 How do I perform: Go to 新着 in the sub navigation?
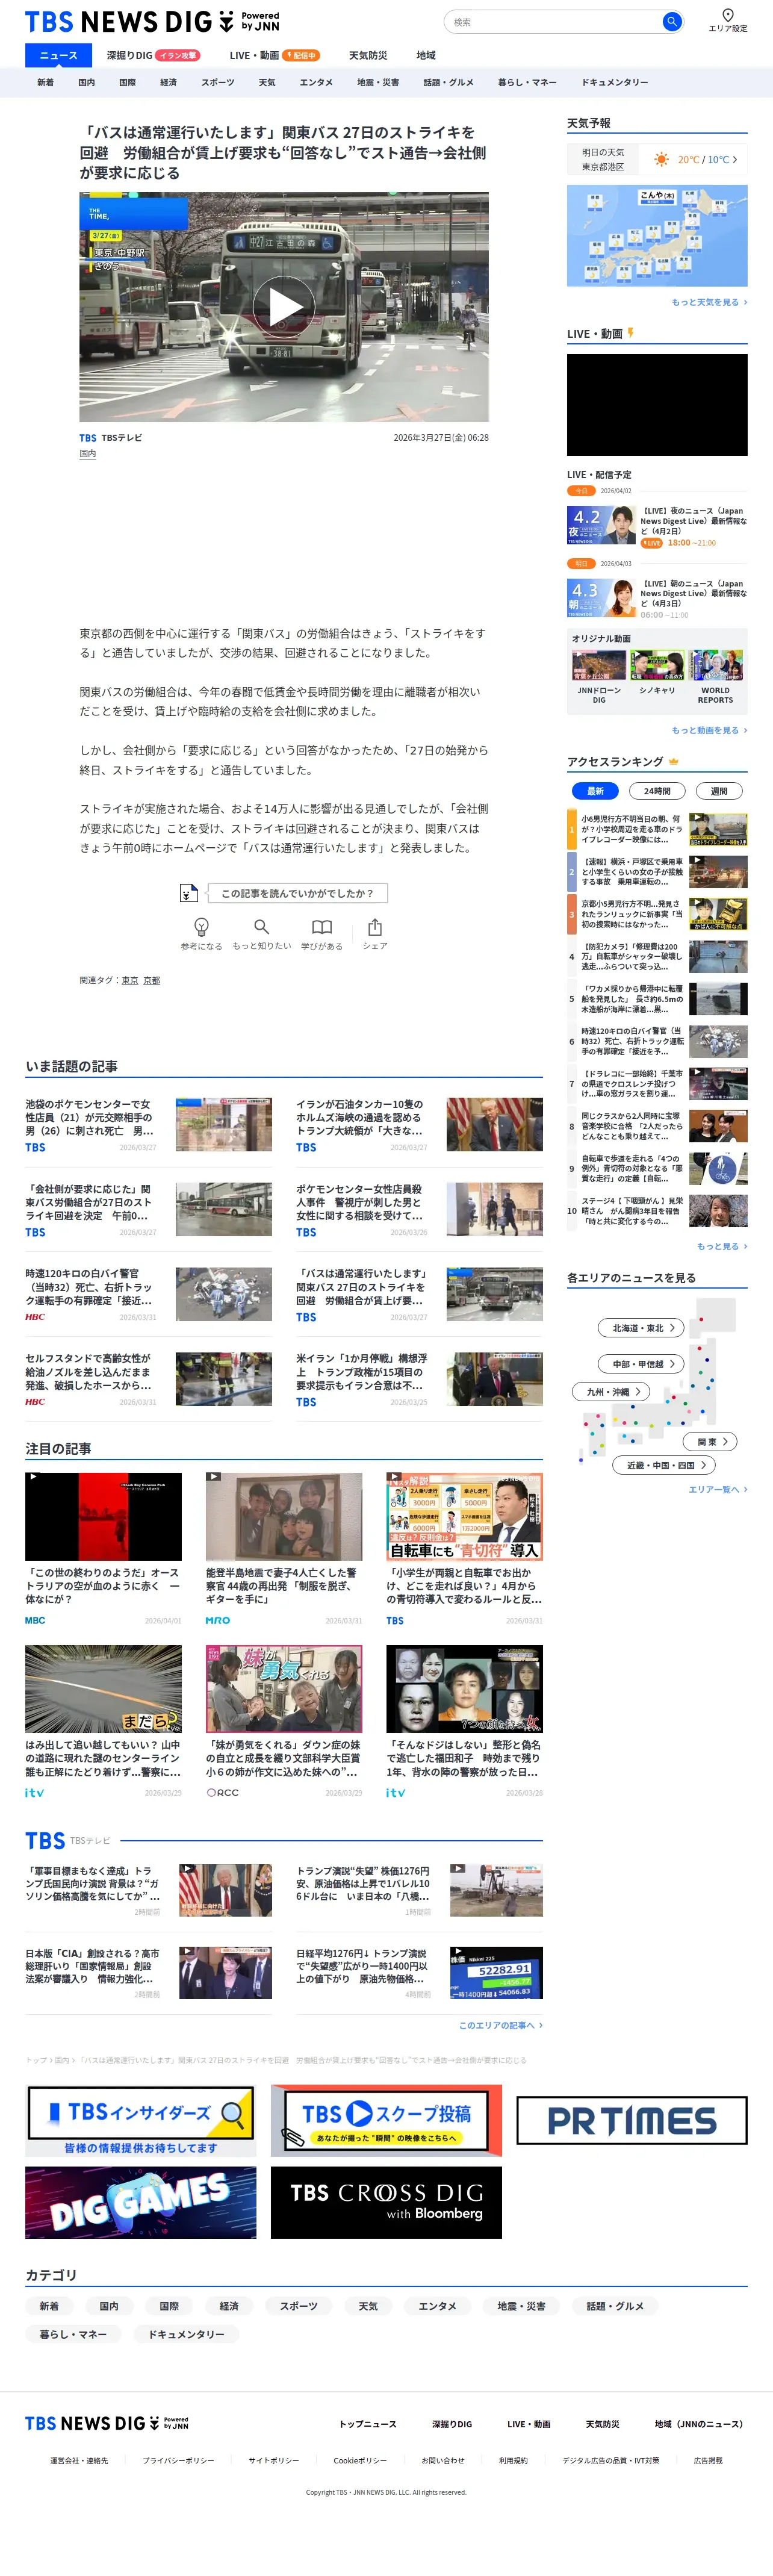tap(46, 82)
